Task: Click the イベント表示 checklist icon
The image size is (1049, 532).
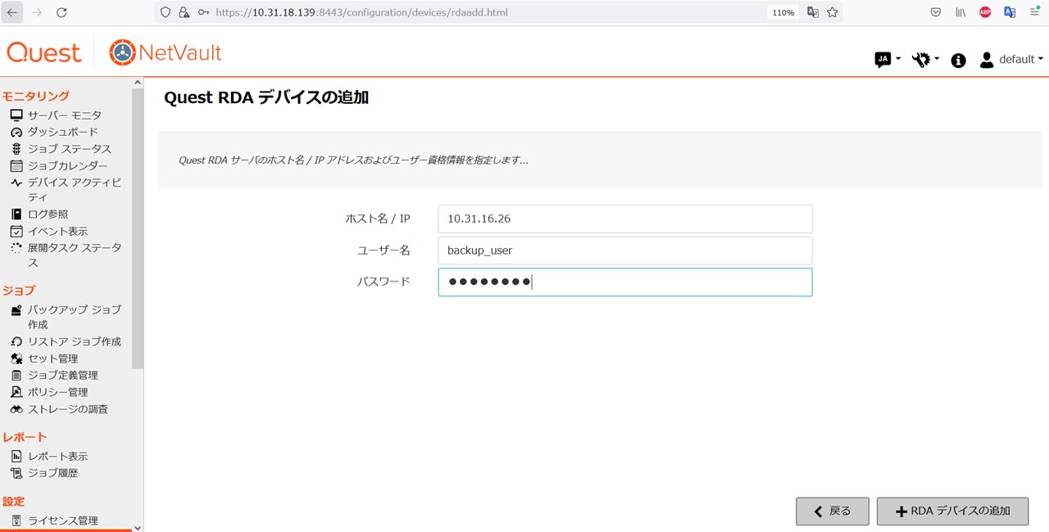Action: 16,232
